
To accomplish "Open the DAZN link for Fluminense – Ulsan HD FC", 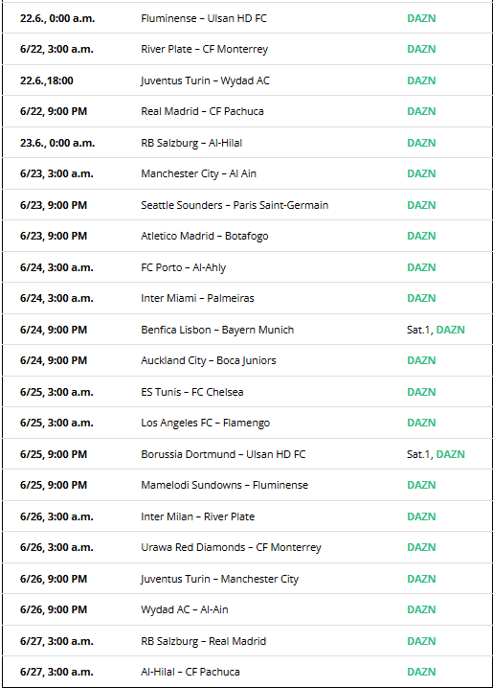I will pyautogui.click(x=421, y=18).
